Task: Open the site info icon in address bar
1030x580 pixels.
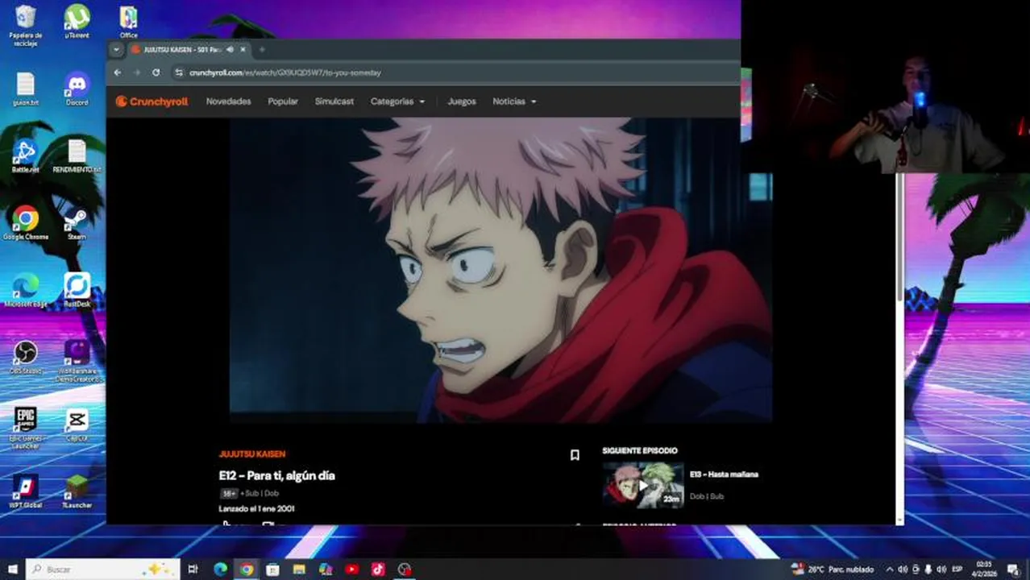Action: pos(179,72)
